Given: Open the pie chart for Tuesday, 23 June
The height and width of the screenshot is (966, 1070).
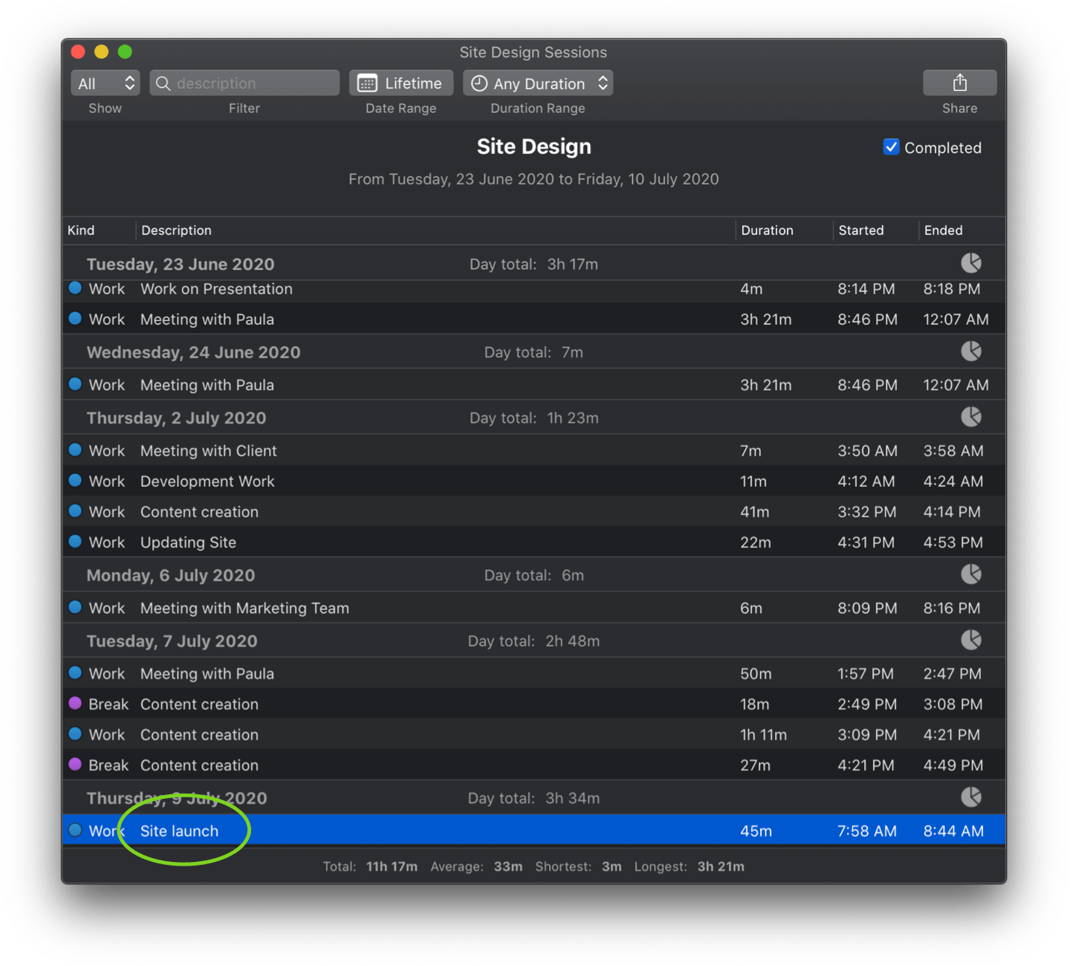Looking at the screenshot, I should coord(971,263).
